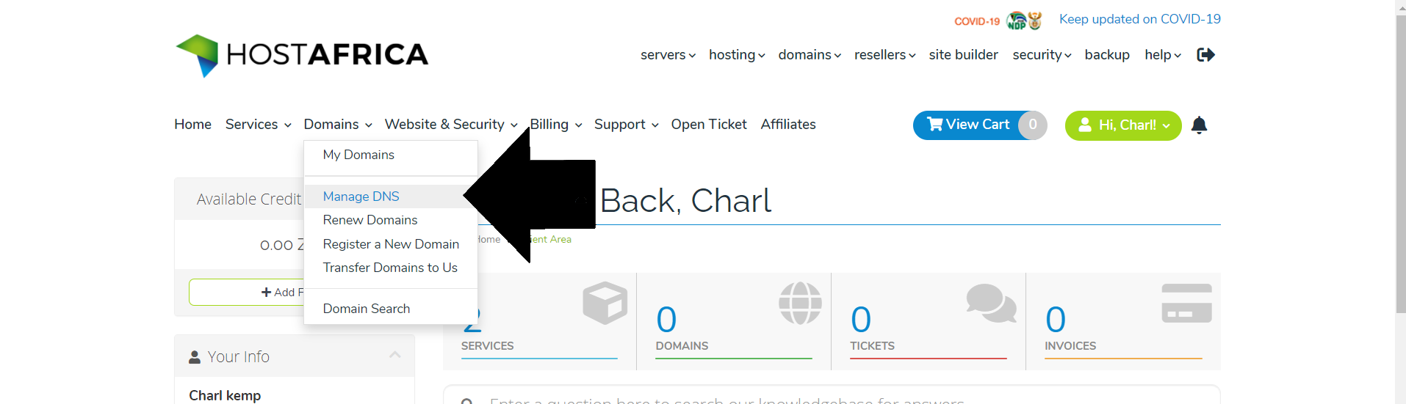Click the services box icon
Screen dimensions: 1406x404
coord(605,303)
